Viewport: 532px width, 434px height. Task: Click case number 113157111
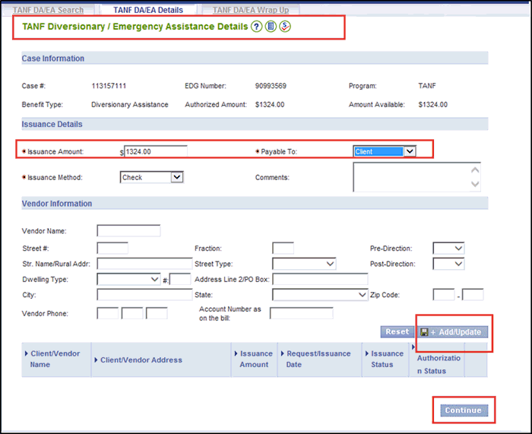pos(109,86)
